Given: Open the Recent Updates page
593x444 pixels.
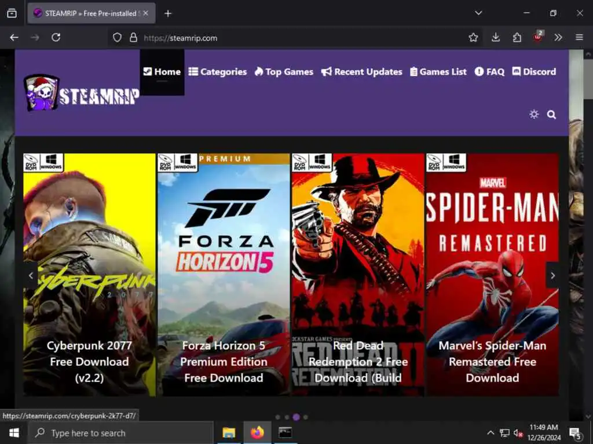Looking at the screenshot, I should pyautogui.click(x=361, y=72).
